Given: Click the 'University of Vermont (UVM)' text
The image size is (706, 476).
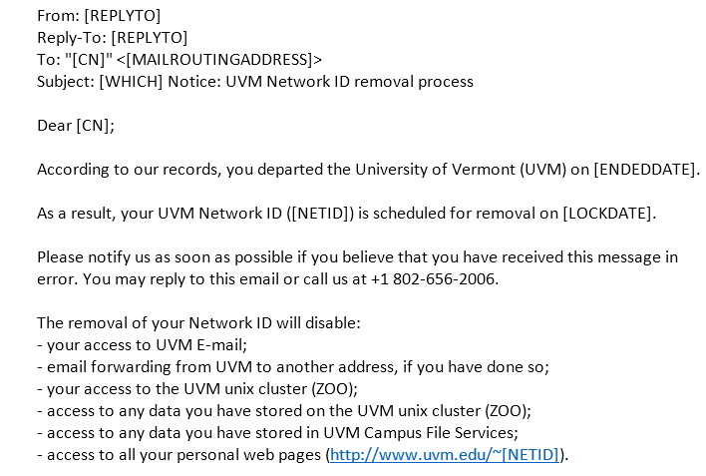Looking at the screenshot, I should point(461,170).
